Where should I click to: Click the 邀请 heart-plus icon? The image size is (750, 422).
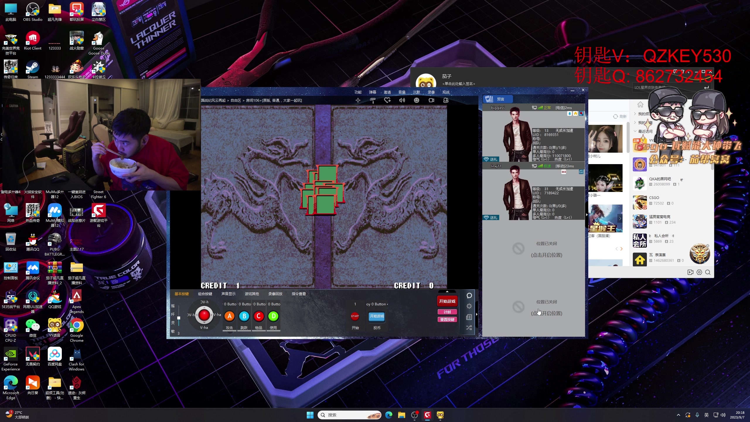(387, 100)
